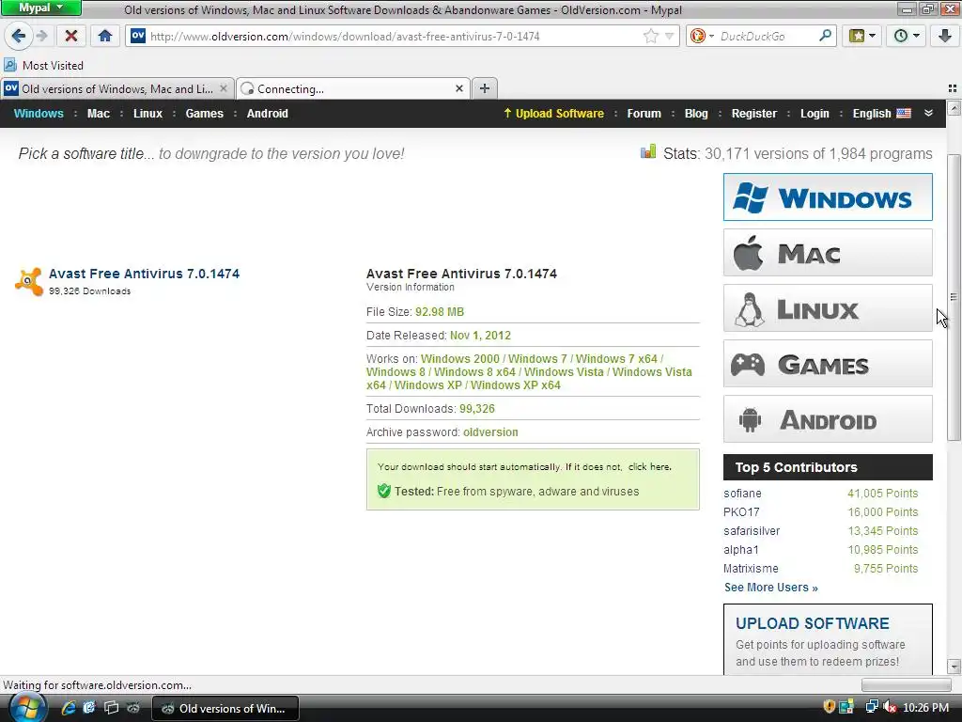Click the tab groups icon beside the tab bar

click(953, 88)
